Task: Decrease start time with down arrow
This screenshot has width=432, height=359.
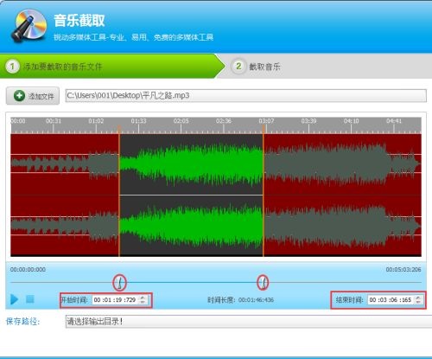Action: (143, 302)
